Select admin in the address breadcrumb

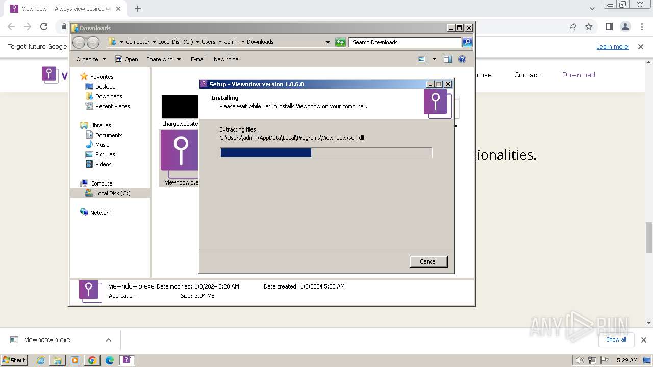click(x=231, y=42)
